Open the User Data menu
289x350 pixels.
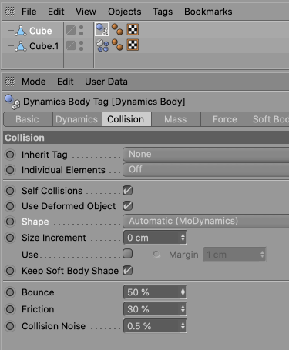[106, 82]
